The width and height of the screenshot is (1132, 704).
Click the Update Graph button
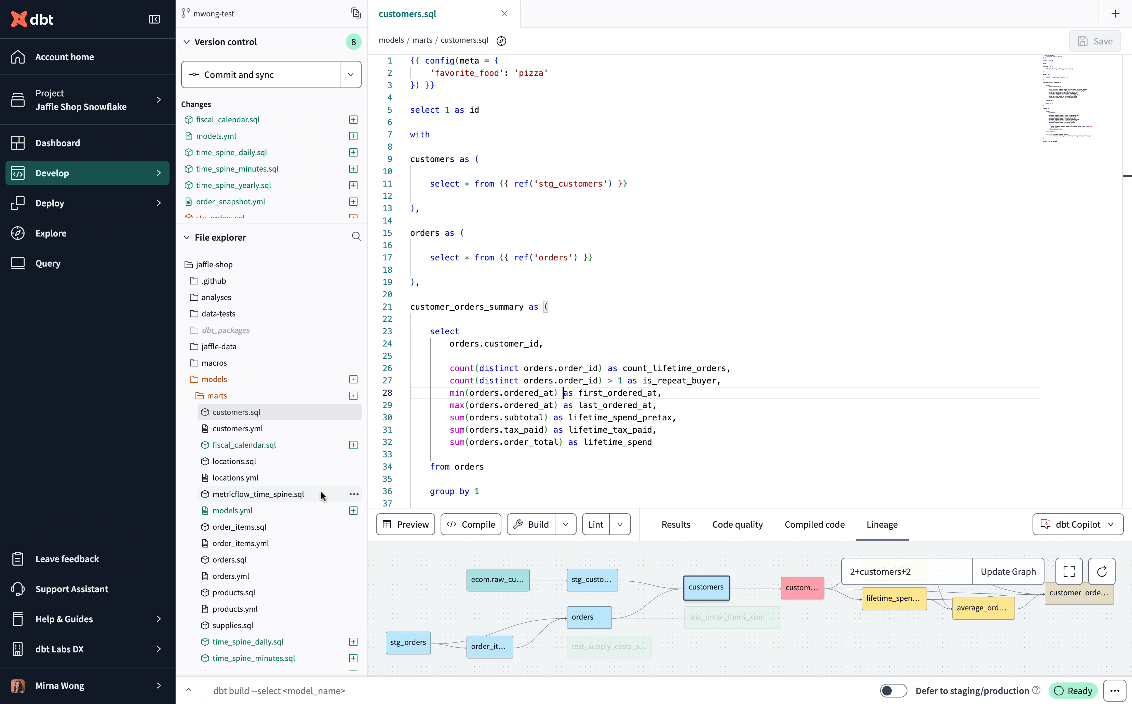(1008, 571)
